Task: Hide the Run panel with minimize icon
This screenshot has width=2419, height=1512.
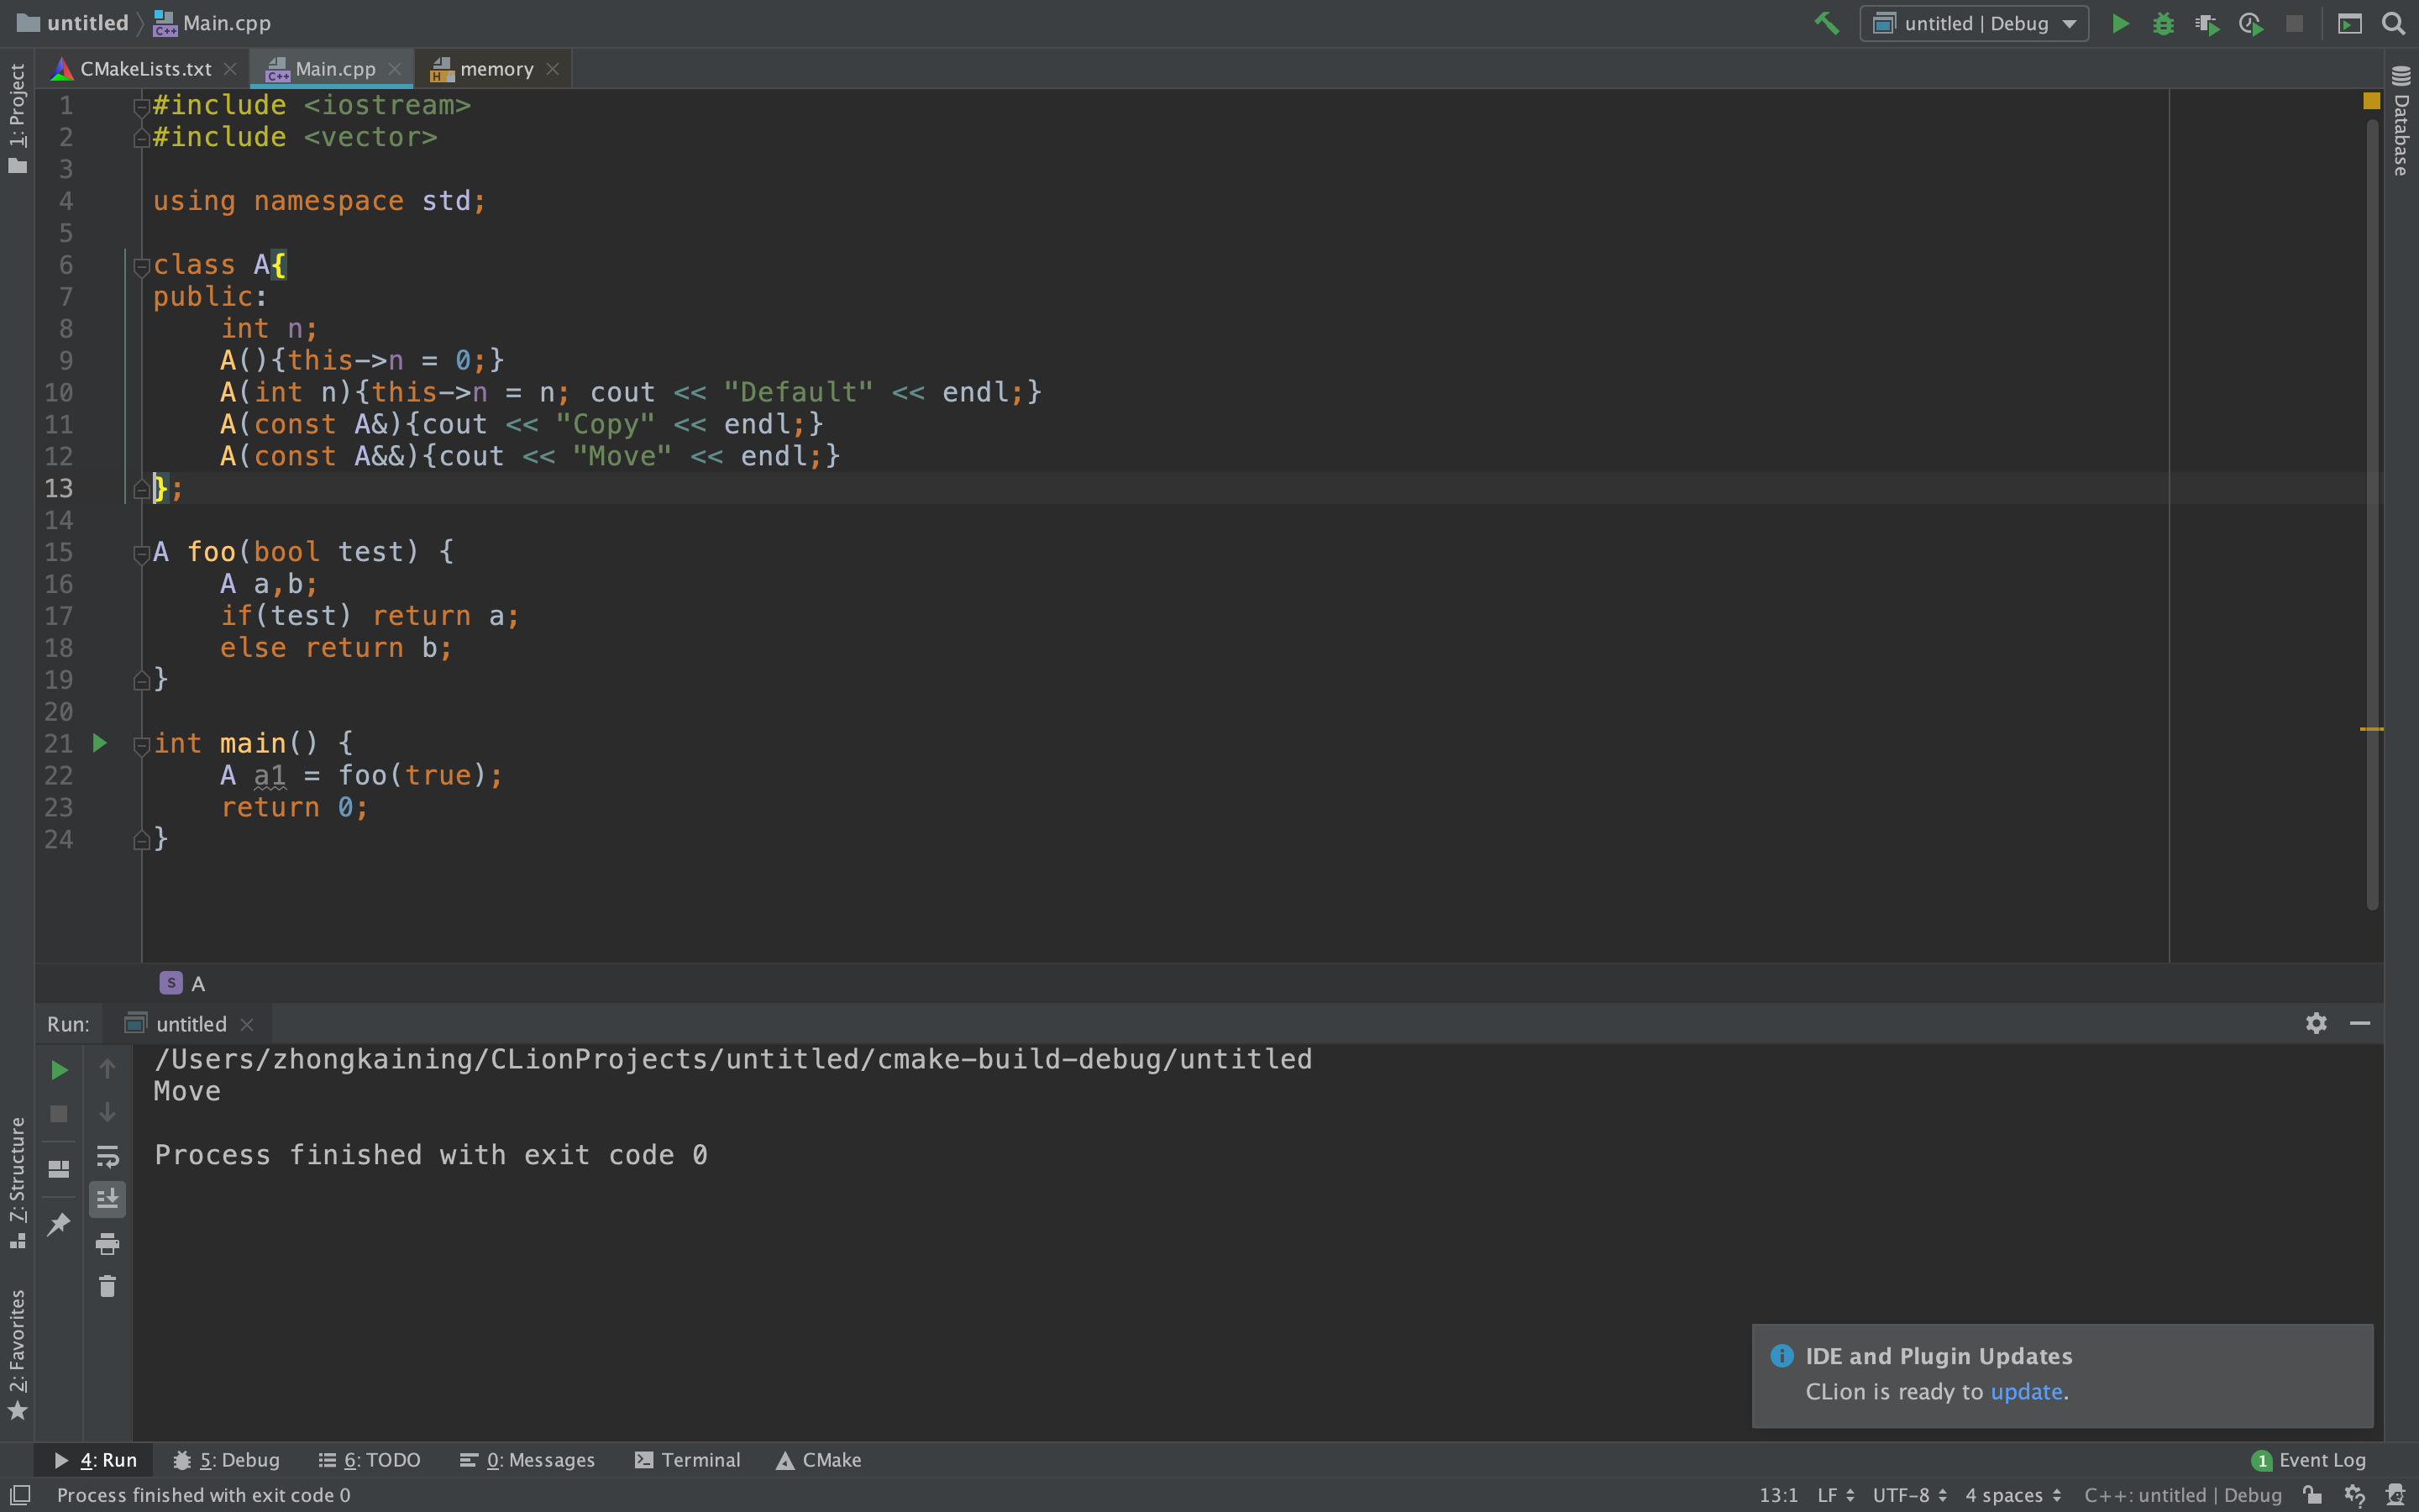Action: point(2360,1023)
